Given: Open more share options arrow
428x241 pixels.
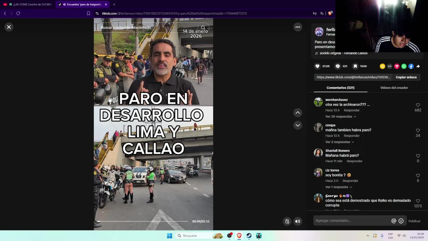Looking at the screenshot, I should click(x=418, y=66).
